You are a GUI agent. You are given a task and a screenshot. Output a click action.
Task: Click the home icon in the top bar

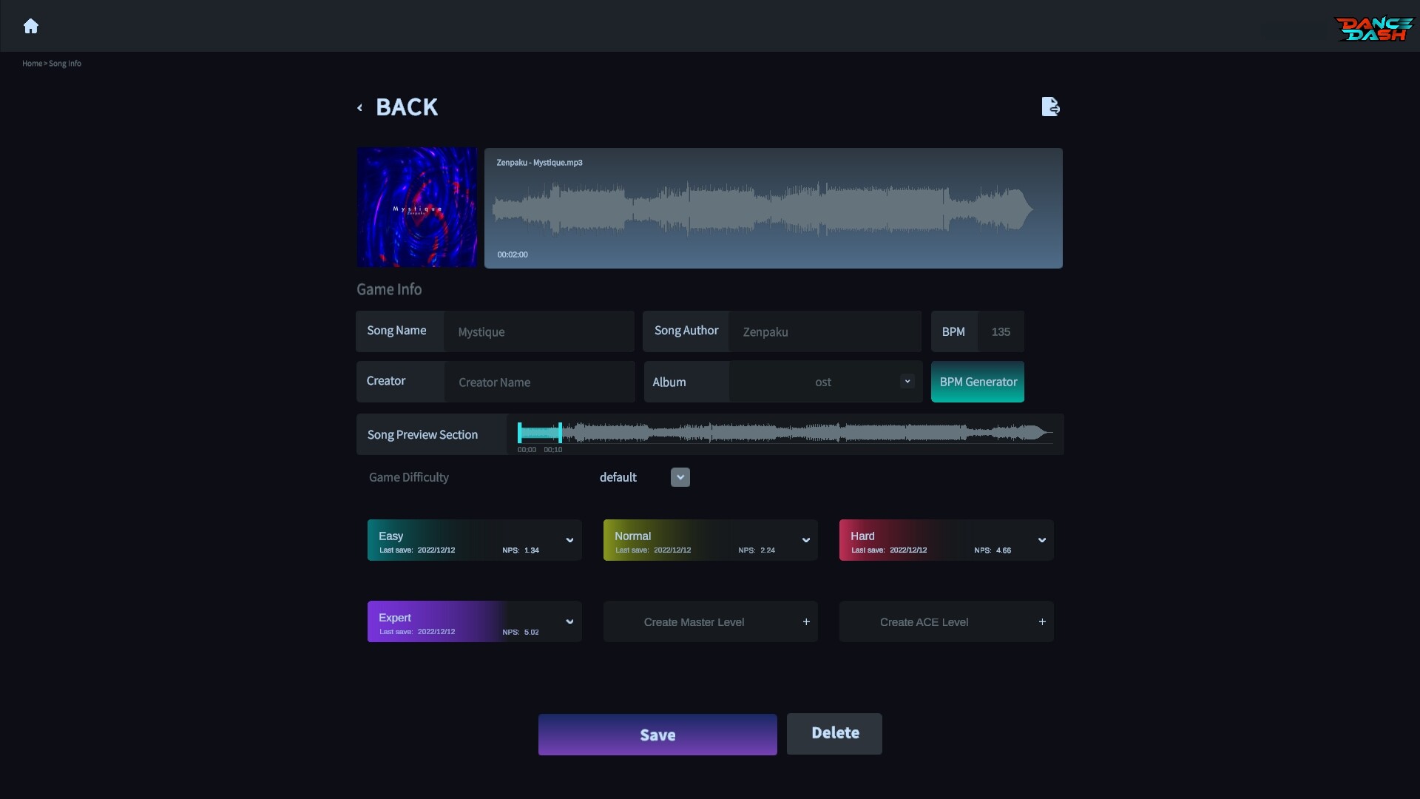click(30, 26)
